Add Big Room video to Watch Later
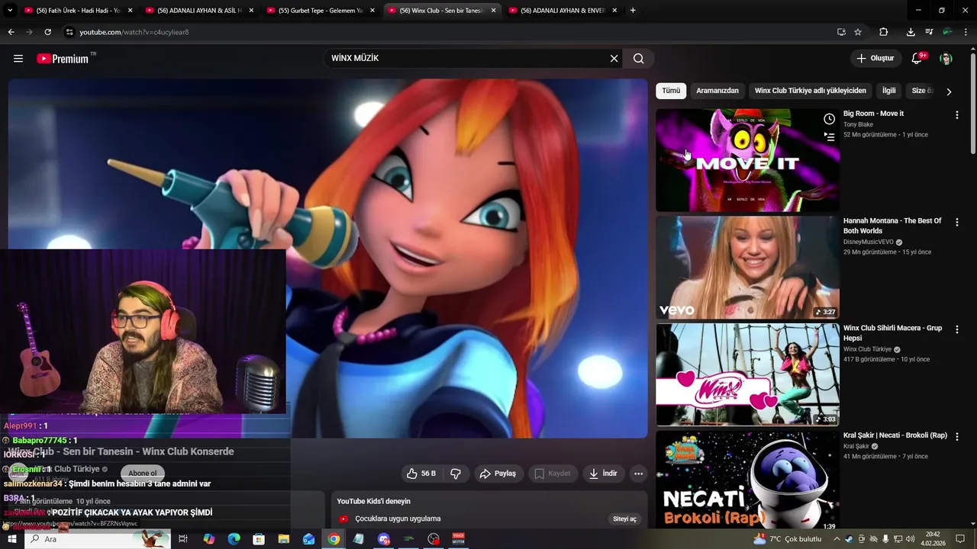Screen dimensions: 977x549 coord(829,119)
